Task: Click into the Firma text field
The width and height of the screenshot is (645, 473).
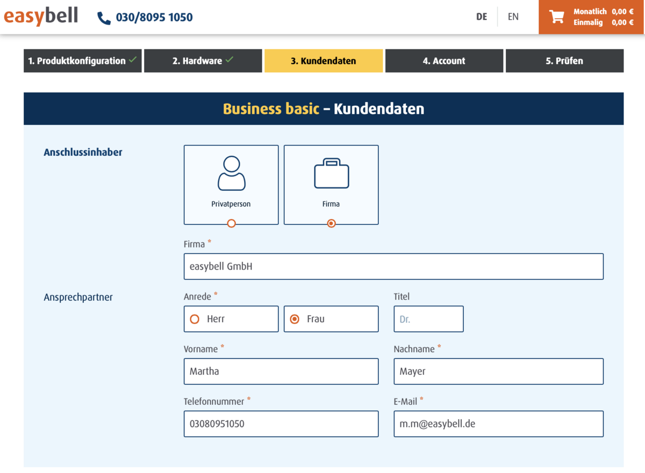Action: coord(393,266)
